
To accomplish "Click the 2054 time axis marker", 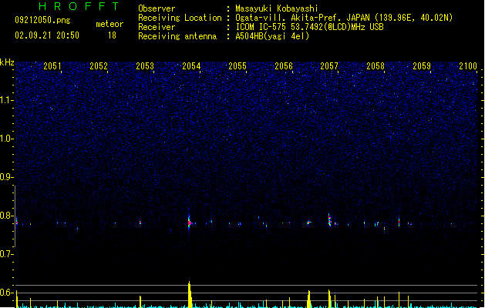I will click(x=191, y=66).
